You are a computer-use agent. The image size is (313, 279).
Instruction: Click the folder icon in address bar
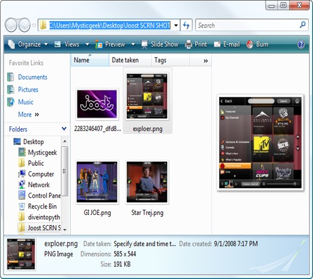tap(42, 25)
